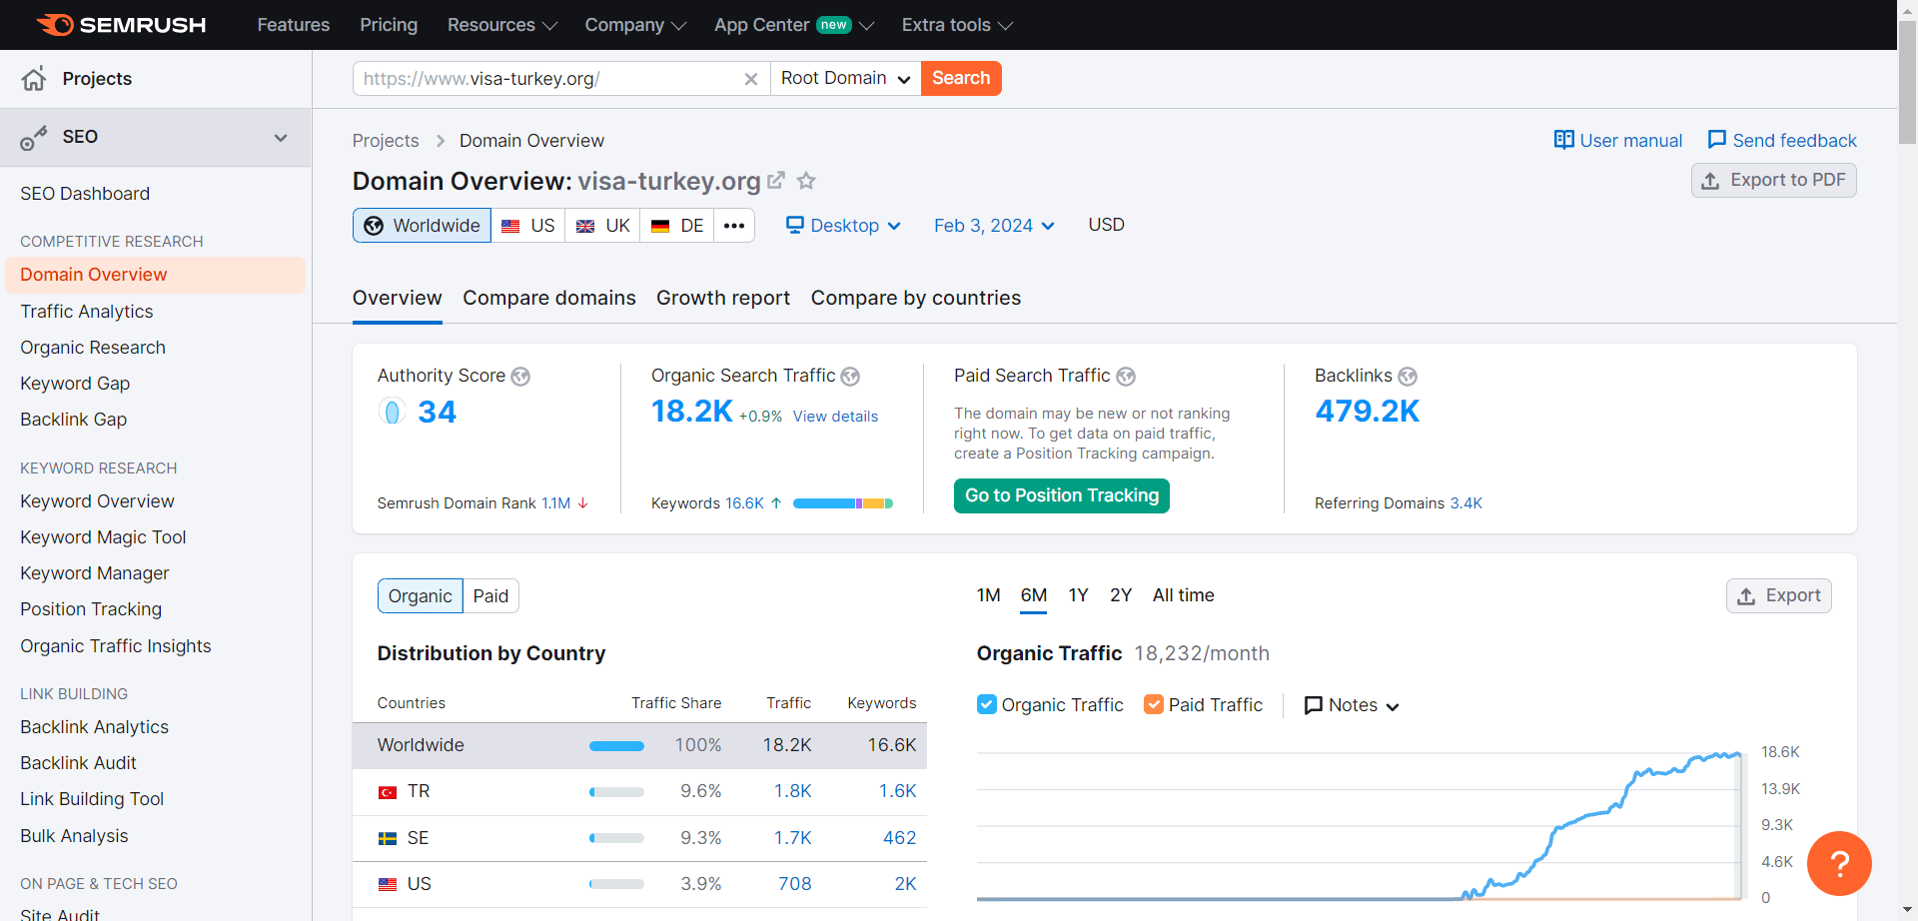Viewport: 1918px width, 921px height.
Task: Open the Root Domain dropdown
Action: click(x=846, y=79)
